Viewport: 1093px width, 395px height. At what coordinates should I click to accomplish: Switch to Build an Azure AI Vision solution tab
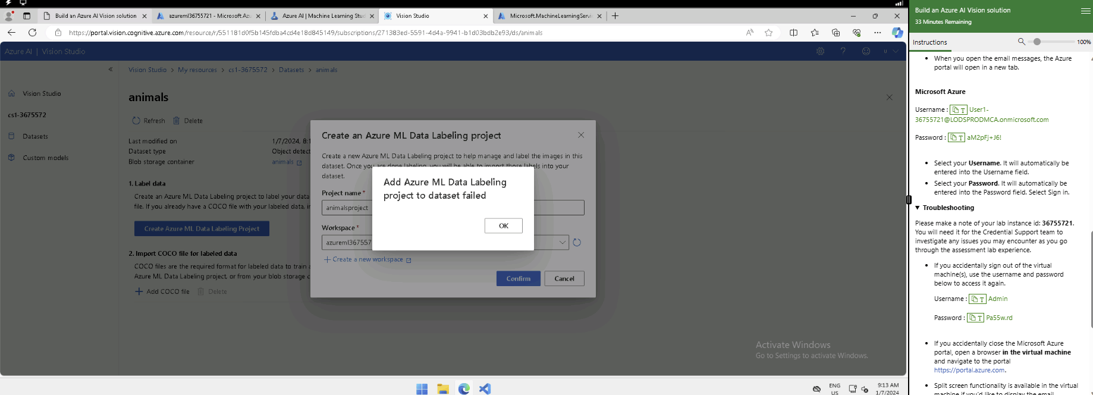(95, 16)
